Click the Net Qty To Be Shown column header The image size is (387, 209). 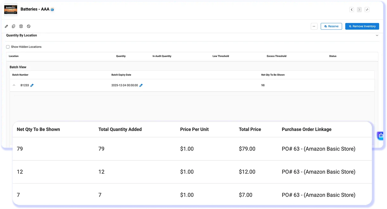[38, 129]
